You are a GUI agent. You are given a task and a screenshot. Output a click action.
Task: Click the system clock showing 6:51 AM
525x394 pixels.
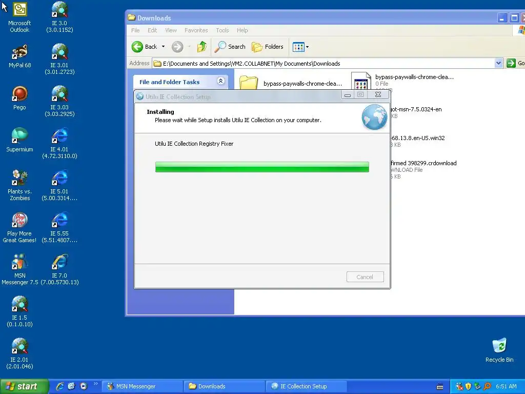point(506,386)
